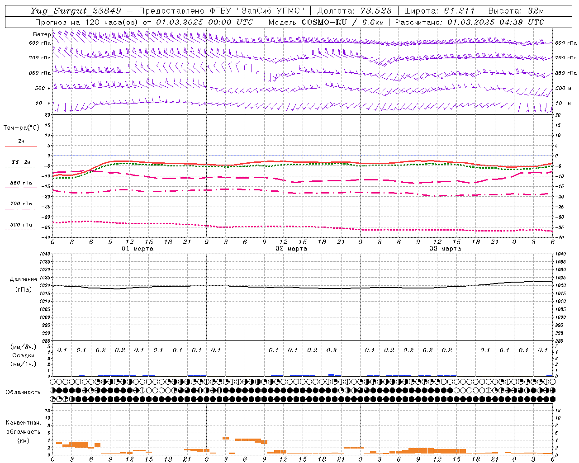
Task: Click the Yug_Surgut_23849 station title
Action: pos(76,11)
